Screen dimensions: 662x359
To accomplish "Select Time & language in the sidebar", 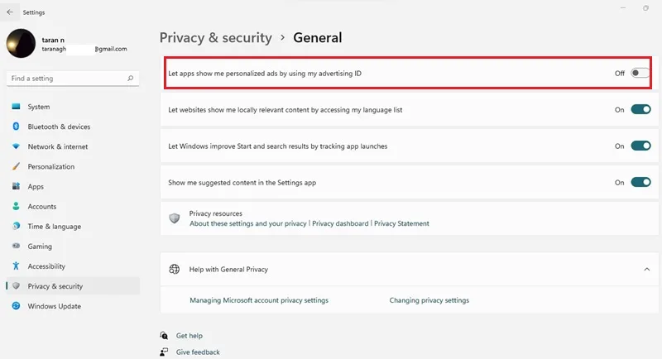I will [54, 226].
